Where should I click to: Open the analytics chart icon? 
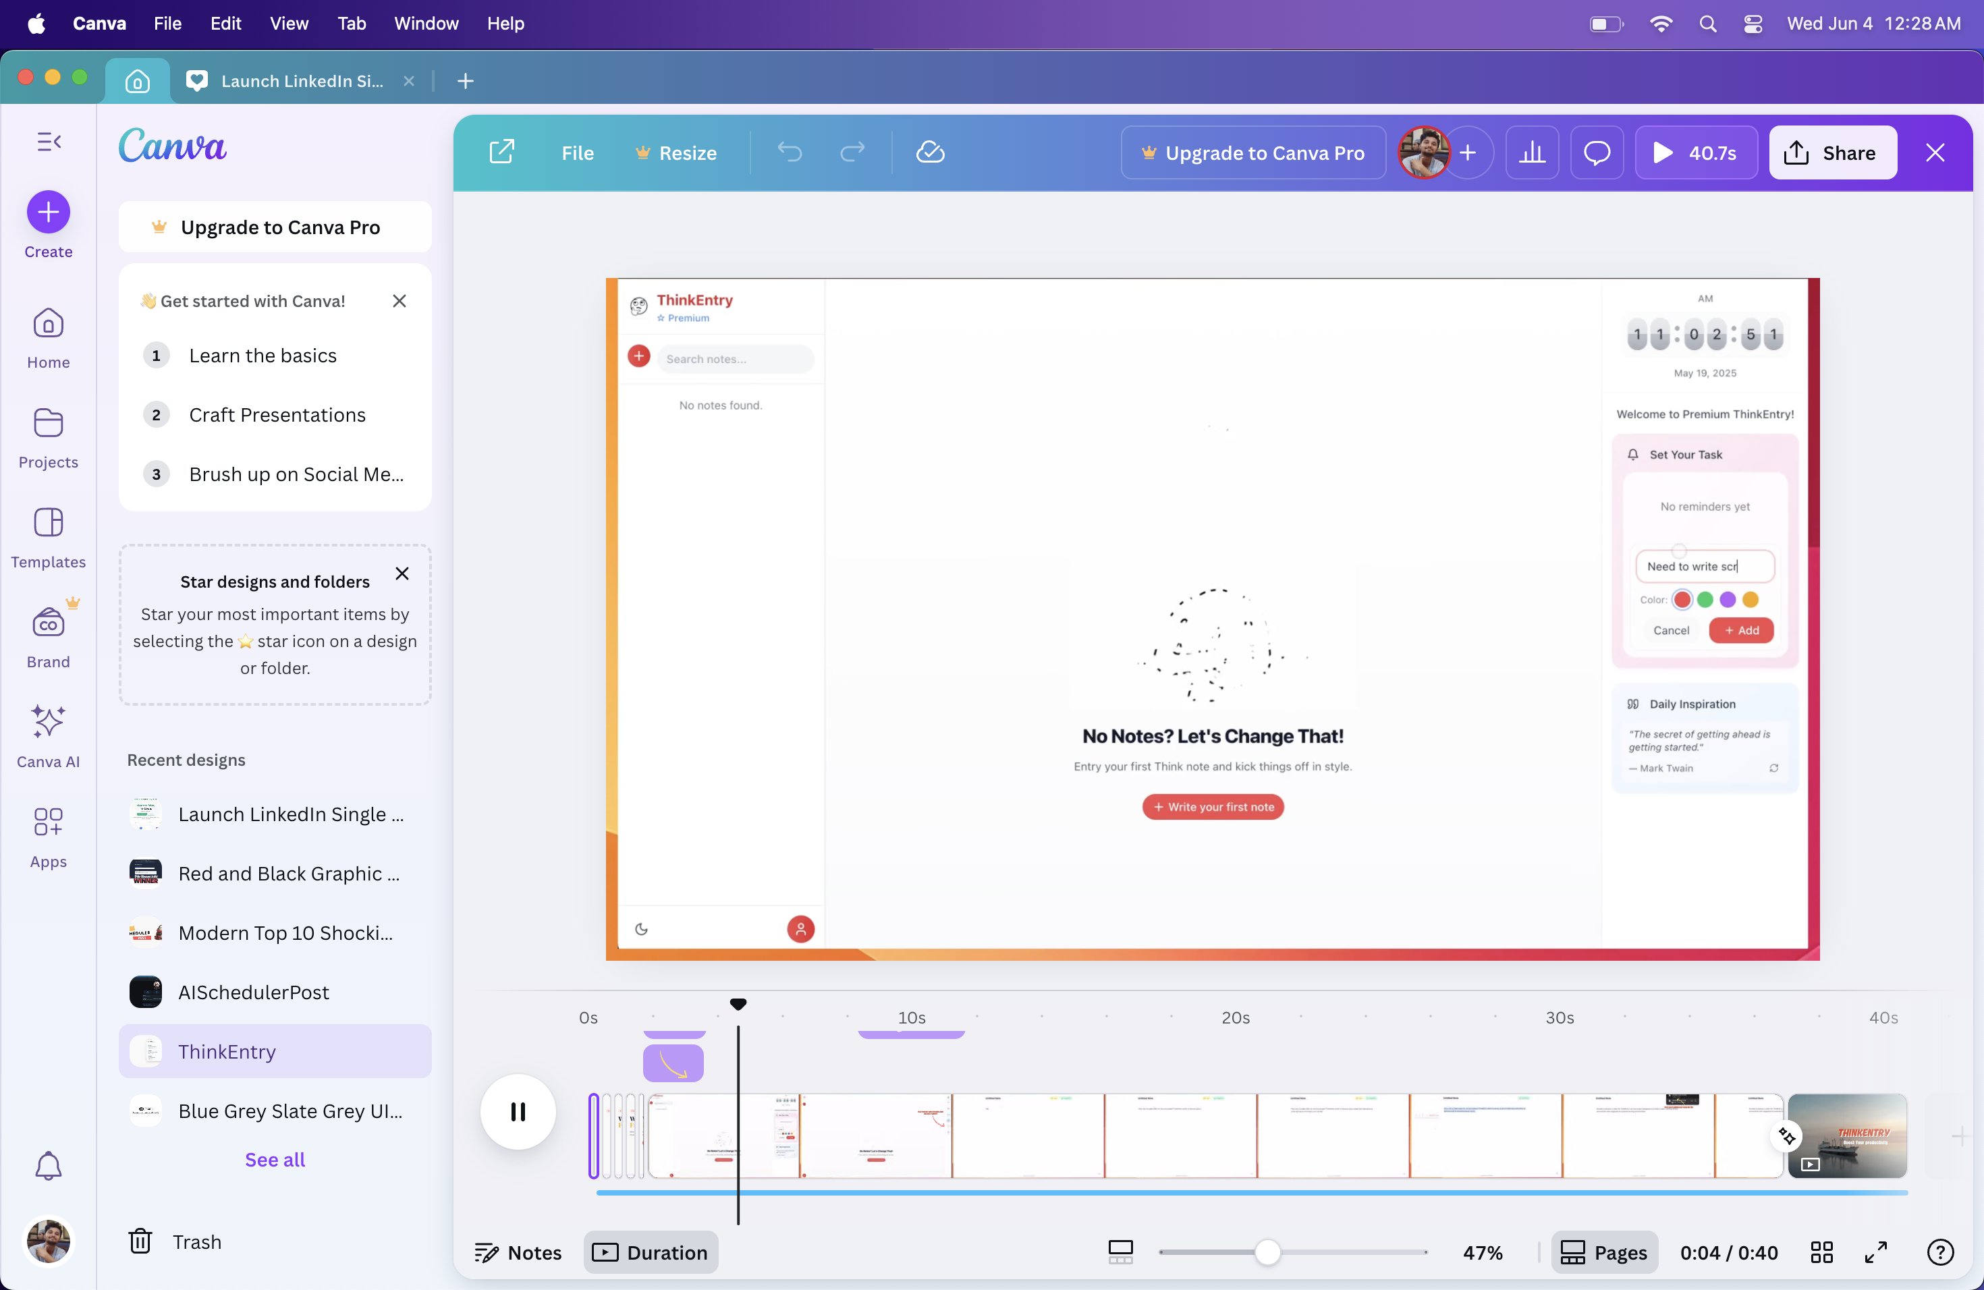tap(1532, 152)
